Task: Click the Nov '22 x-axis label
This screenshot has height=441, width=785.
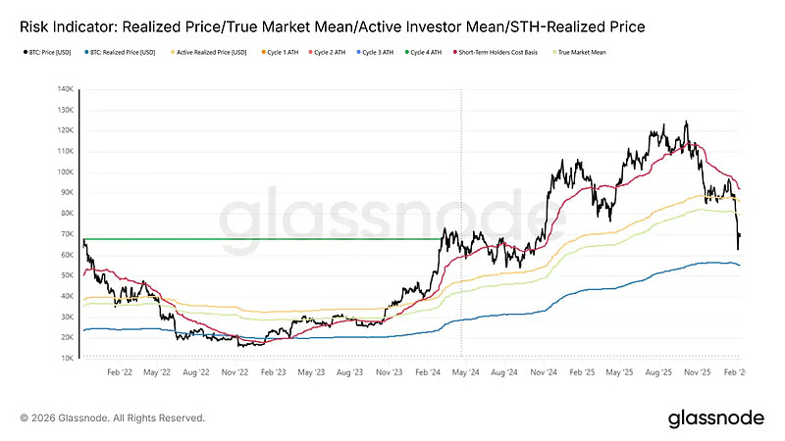Action: 235,372
